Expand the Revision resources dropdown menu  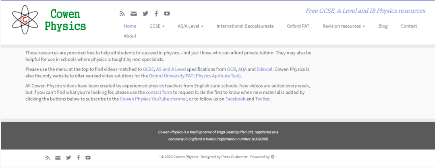(344, 26)
